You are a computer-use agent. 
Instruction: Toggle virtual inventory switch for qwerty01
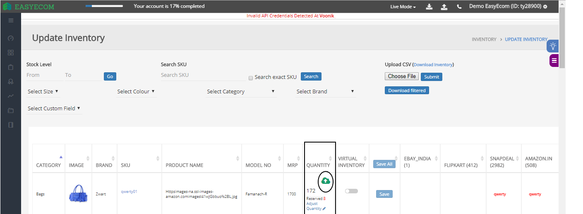(x=351, y=191)
